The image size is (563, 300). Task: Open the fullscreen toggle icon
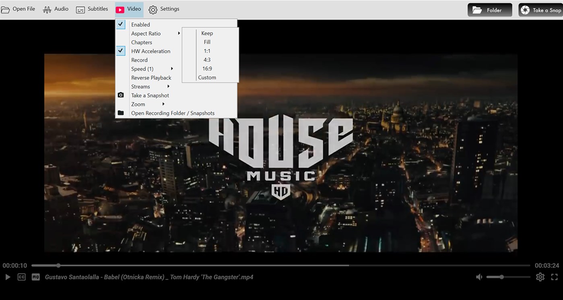tap(554, 277)
